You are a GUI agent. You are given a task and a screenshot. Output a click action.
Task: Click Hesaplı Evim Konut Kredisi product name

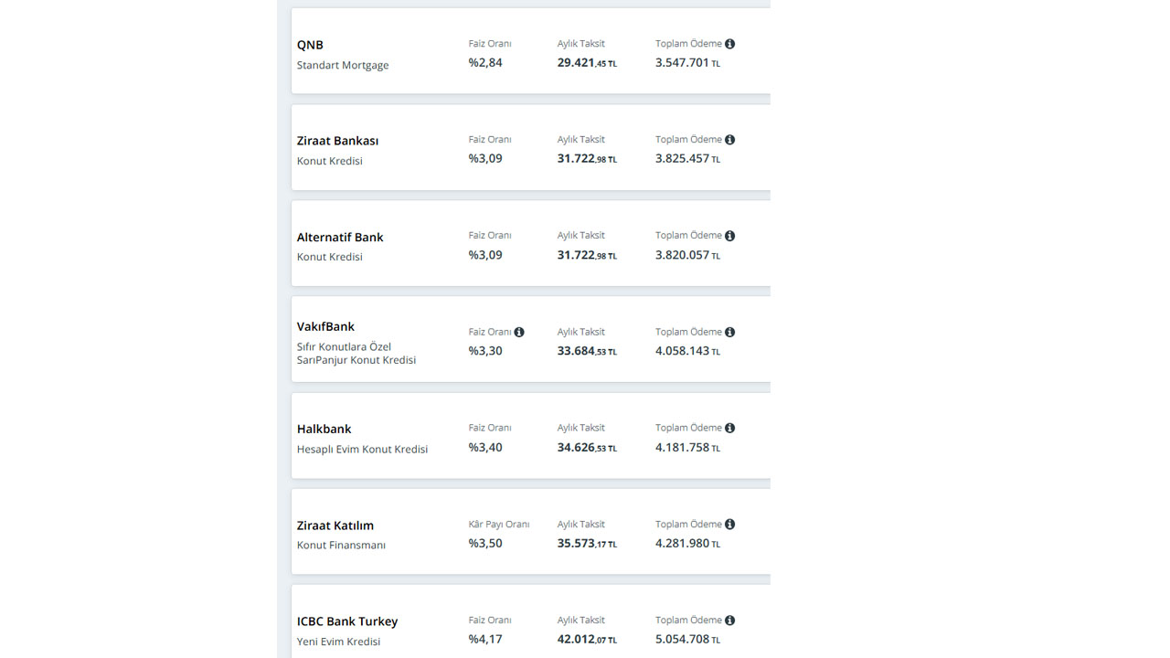362,450
